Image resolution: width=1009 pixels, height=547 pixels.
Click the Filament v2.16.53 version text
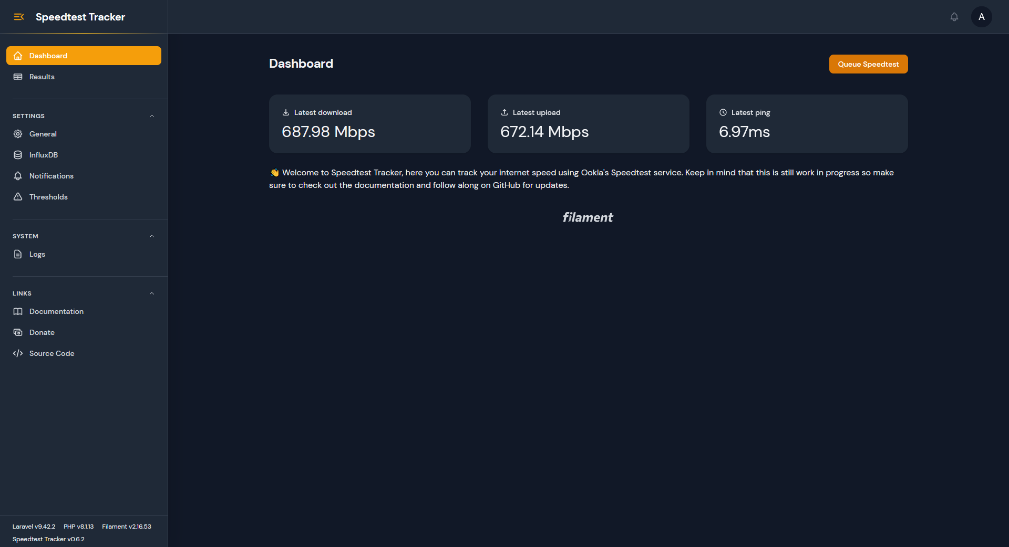[127, 527]
